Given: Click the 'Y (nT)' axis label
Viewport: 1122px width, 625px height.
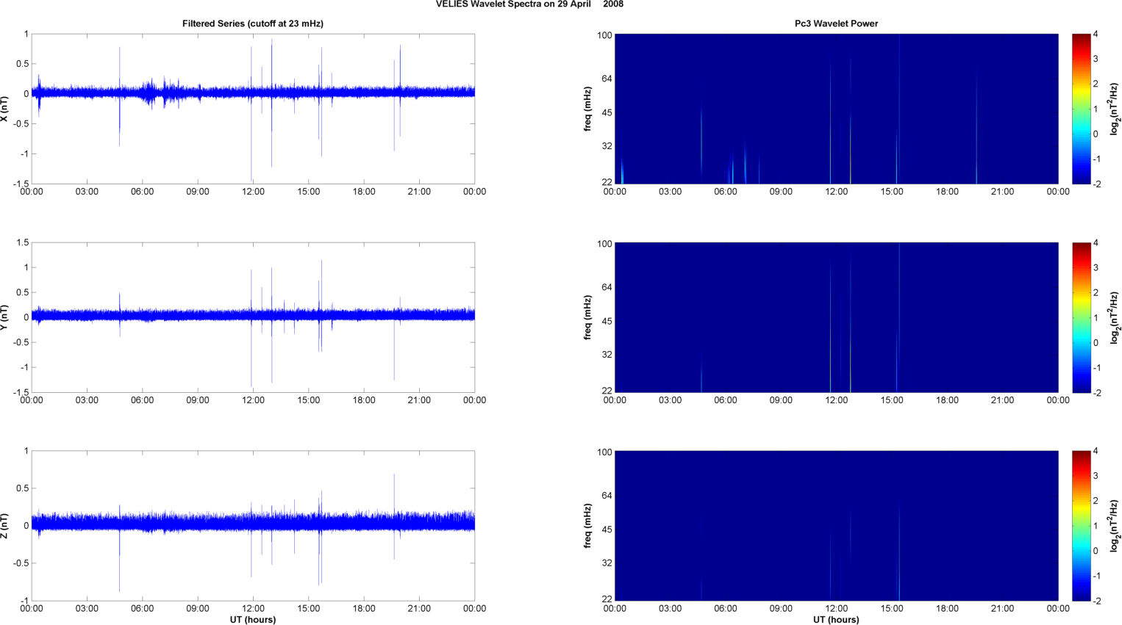Looking at the screenshot, I should coord(5,317).
